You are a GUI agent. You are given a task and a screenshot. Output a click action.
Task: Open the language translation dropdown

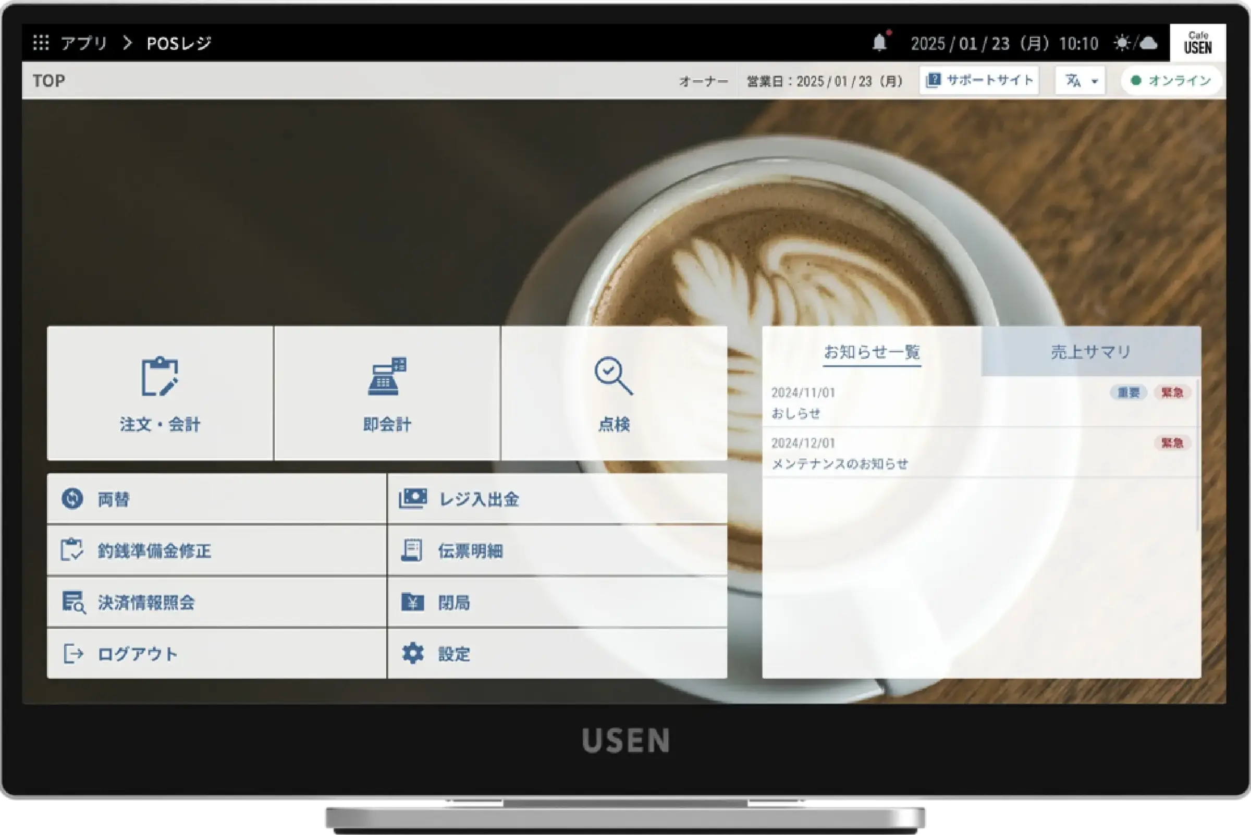1080,80
